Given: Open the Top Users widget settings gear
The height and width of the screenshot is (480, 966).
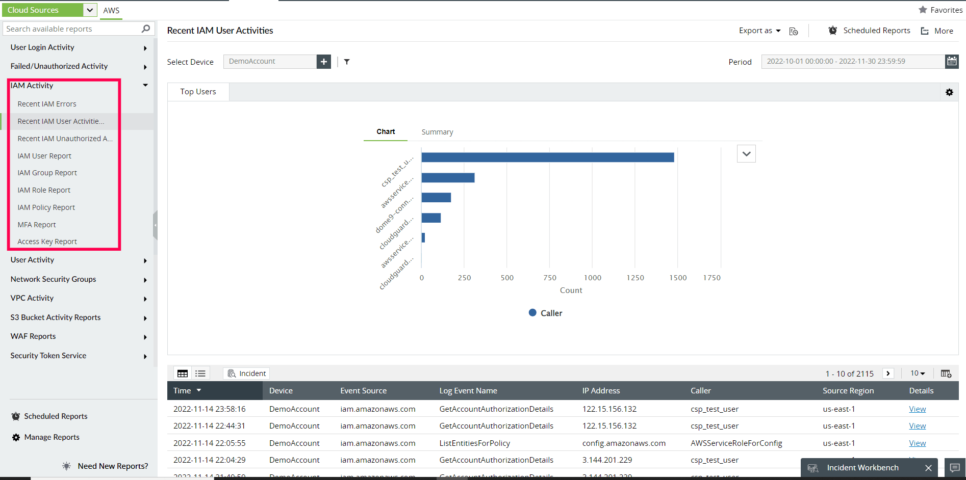Looking at the screenshot, I should (950, 92).
